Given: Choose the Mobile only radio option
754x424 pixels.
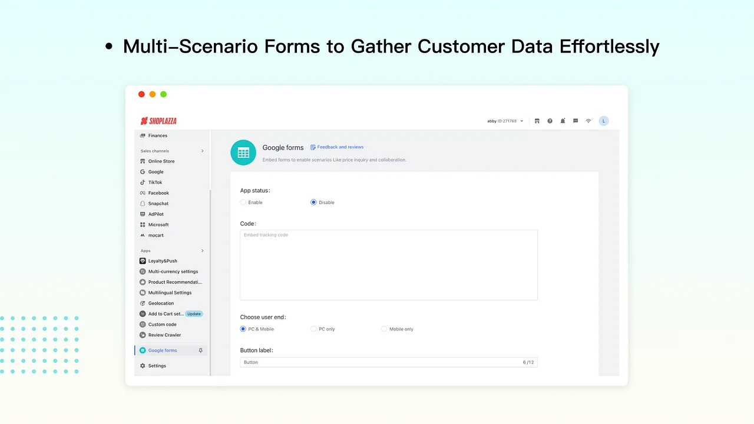Looking at the screenshot, I should (384, 329).
